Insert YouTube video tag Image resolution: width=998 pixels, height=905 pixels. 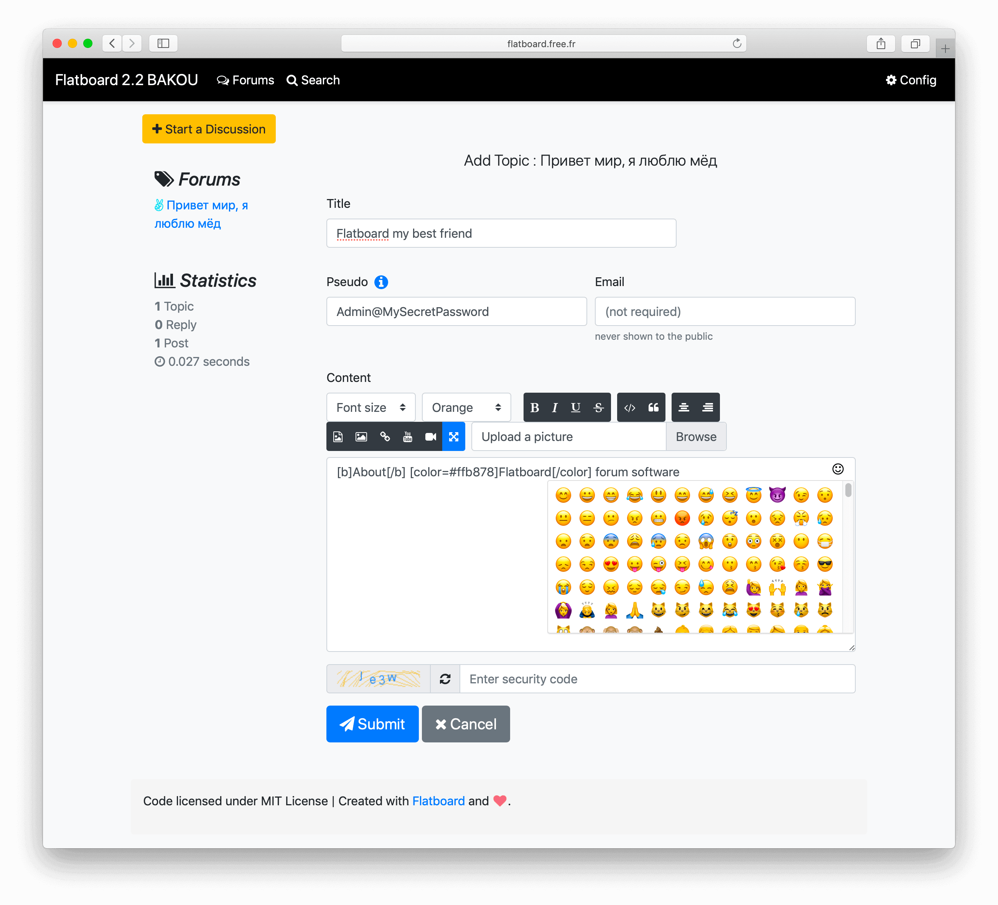point(407,436)
